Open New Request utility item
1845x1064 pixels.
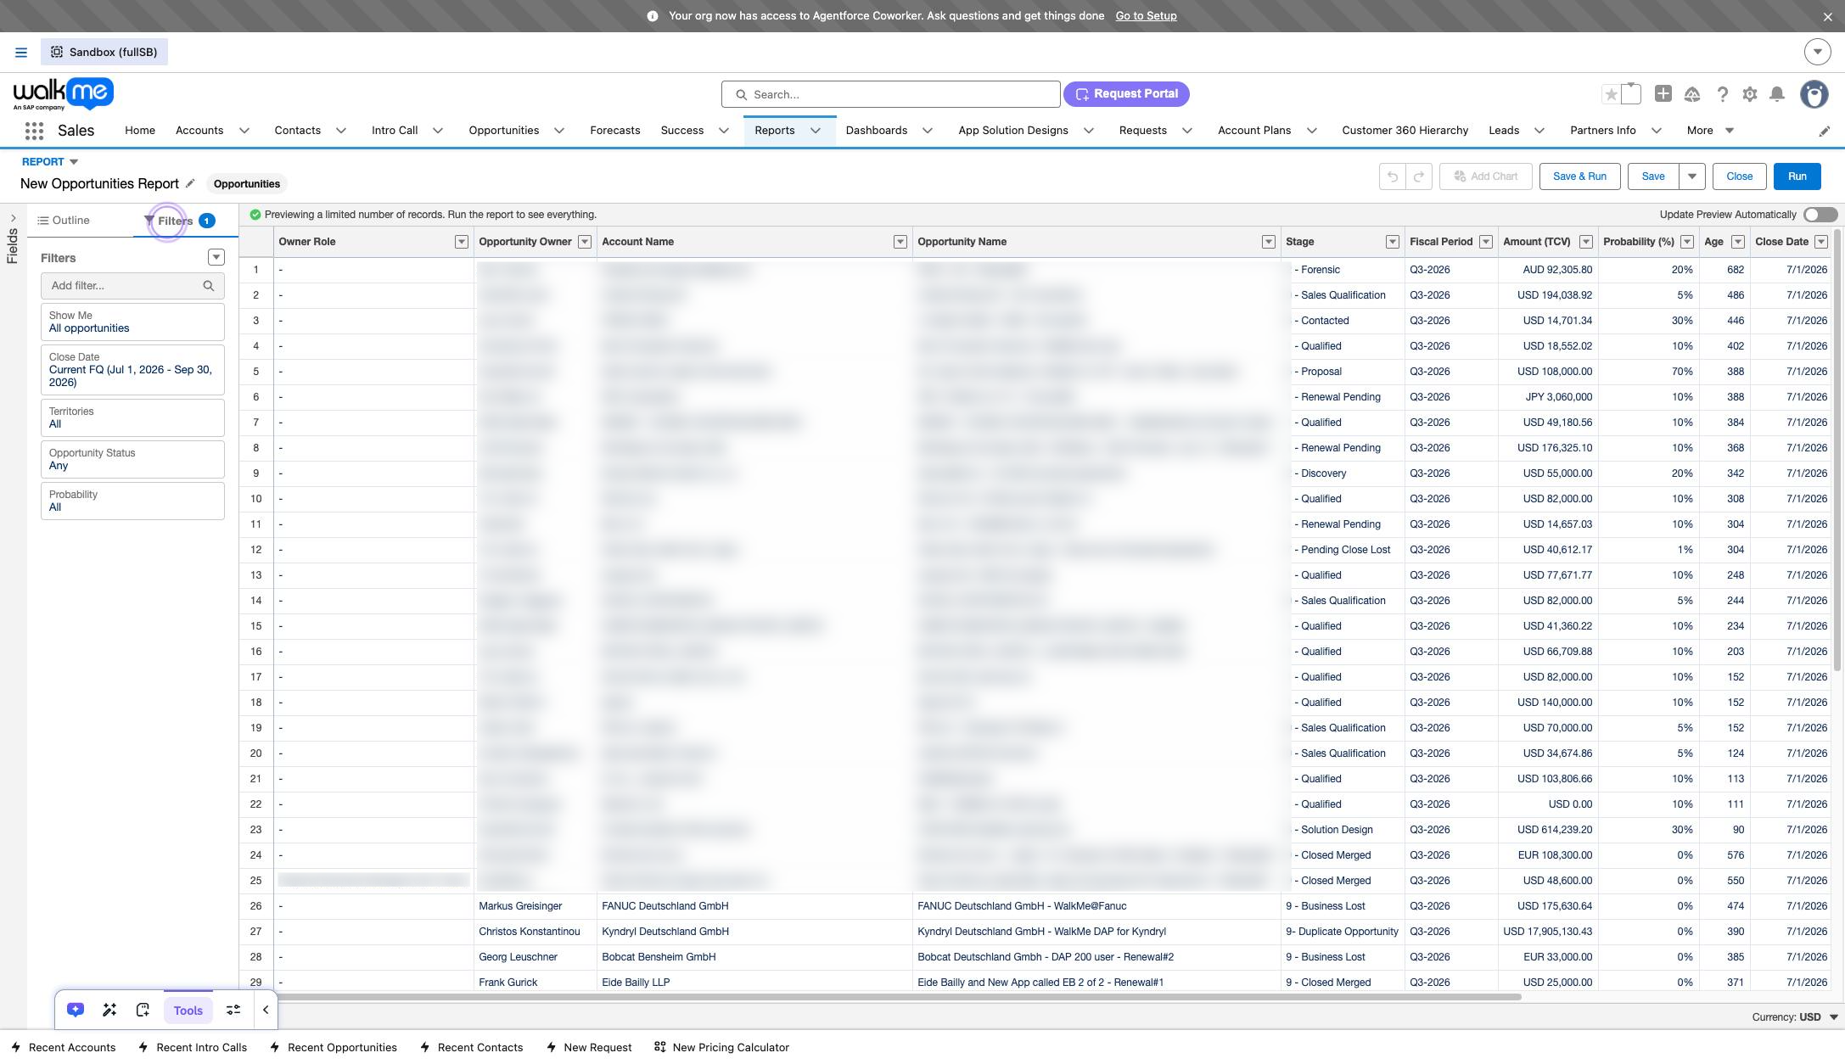tap(590, 1048)
